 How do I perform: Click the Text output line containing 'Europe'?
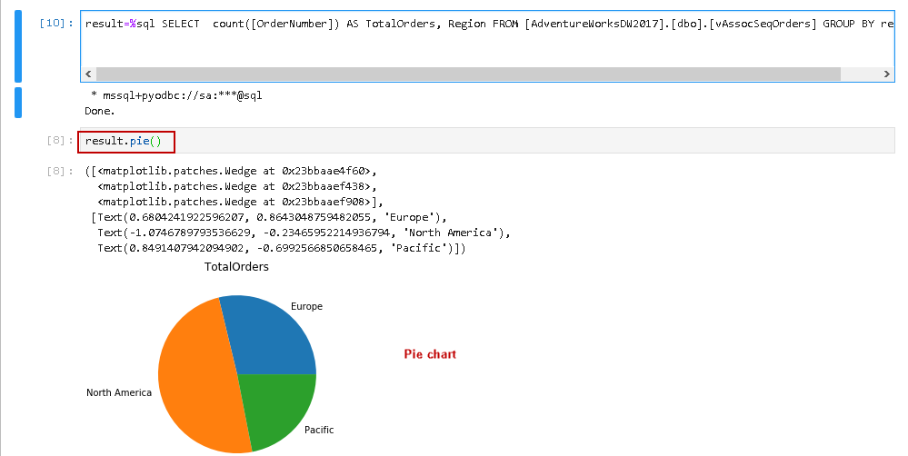pos(269,218)
